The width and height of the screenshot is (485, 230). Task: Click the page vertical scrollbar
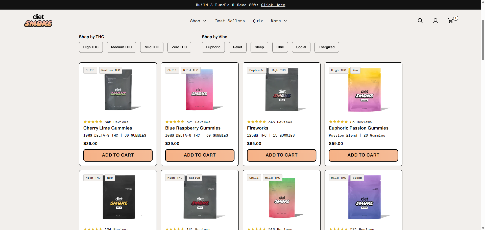pyautogui.click(x=483, y=40)
